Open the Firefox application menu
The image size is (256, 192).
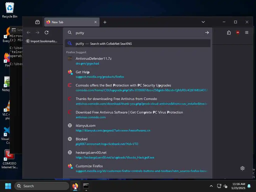click(x=247, y=32)
